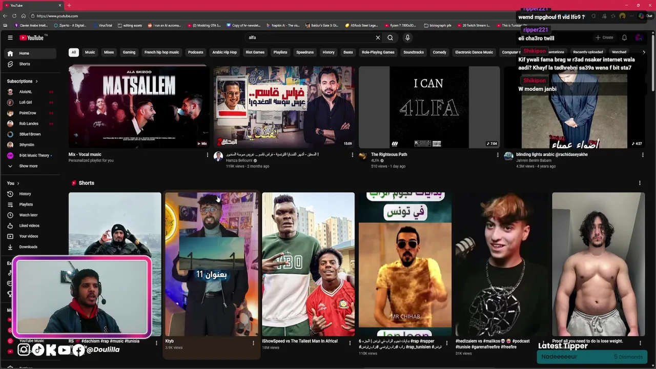Expand the Subscriptions section chevron
656x369 pixels.
(36, 81)
